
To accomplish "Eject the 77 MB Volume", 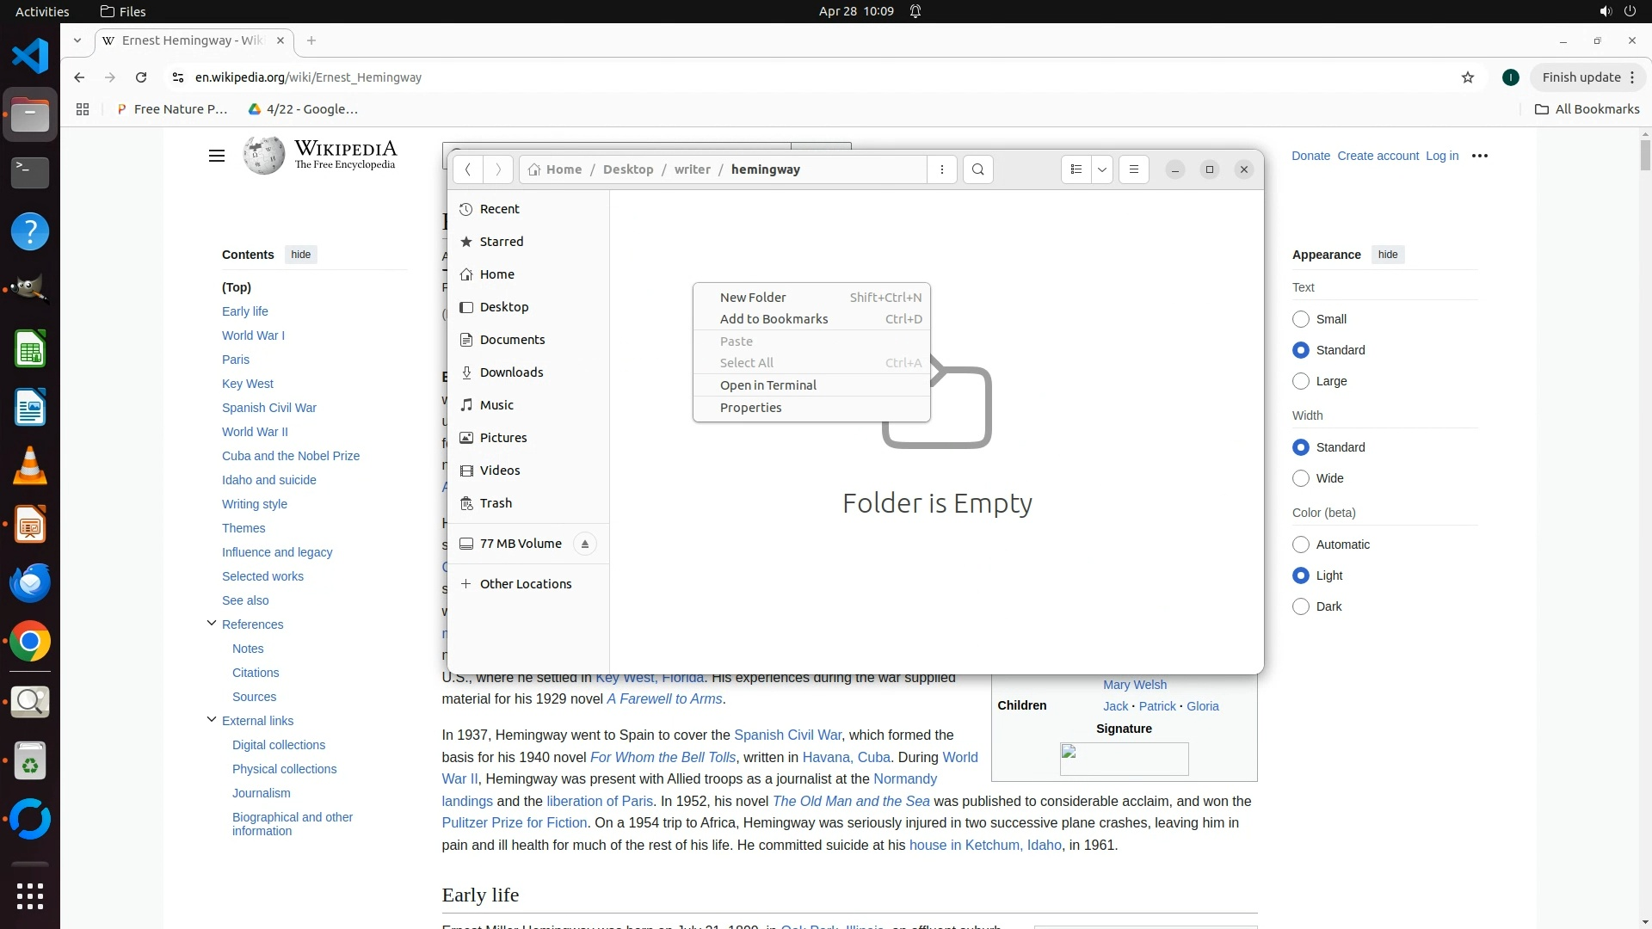I will tap(585, 544).
